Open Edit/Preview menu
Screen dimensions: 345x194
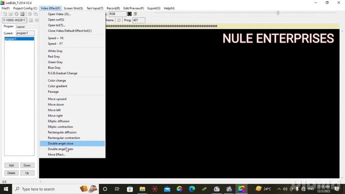point(134,8)
